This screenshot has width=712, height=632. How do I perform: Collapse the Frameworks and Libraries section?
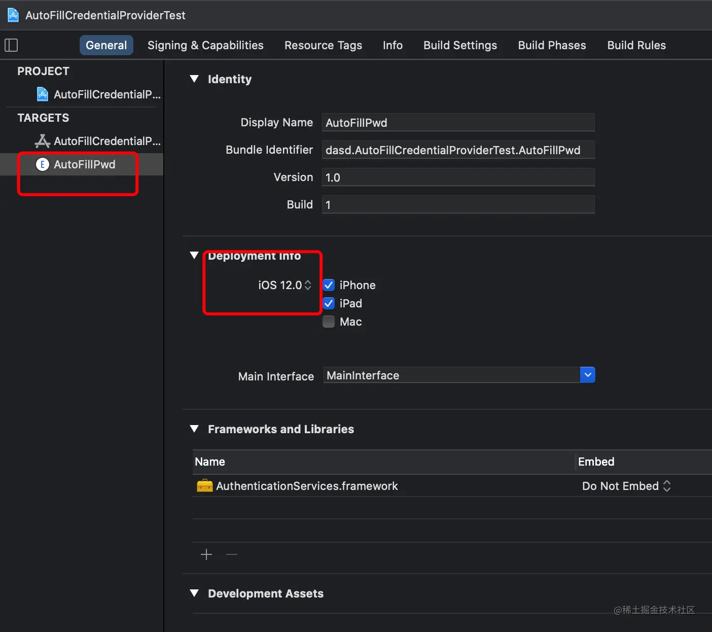click(x=194, y=429)
